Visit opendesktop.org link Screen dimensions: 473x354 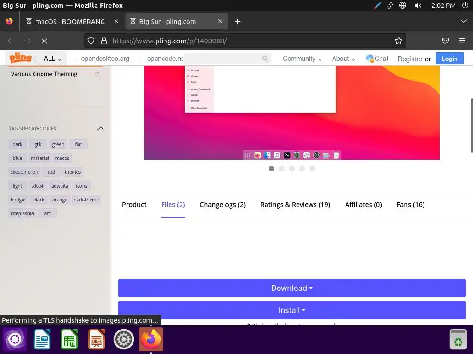tap(105, 59)
